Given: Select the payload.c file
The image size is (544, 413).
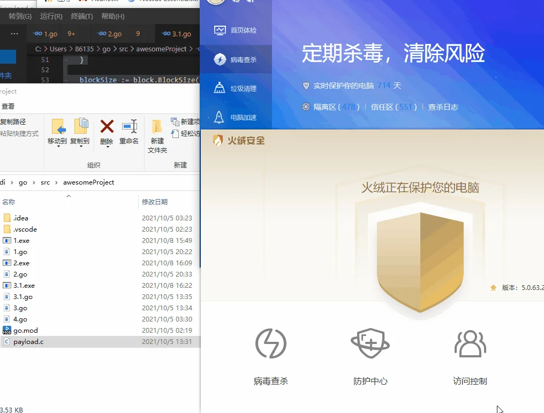Looking at the screenshot, I should click(100, 341).
